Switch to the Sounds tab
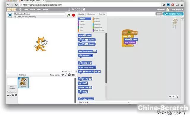The height and width of the screenshot is (118, 190). [102, 14]
